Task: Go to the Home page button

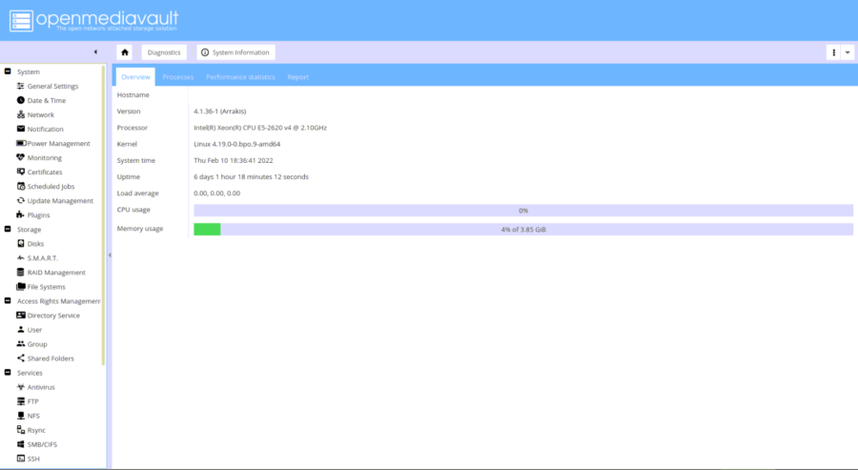Action: click(125, 52)
